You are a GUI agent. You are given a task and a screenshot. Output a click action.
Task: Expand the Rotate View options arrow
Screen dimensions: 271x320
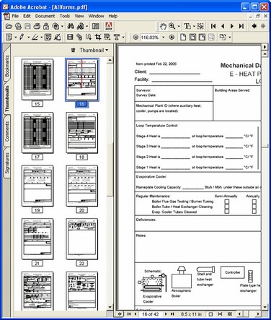tap(229, 38)
